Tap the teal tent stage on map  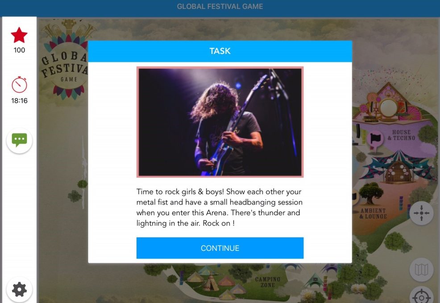tap(398, 167)
